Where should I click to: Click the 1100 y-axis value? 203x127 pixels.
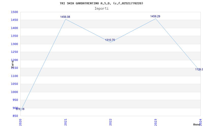pyautogui.click(x=14, y=76)
